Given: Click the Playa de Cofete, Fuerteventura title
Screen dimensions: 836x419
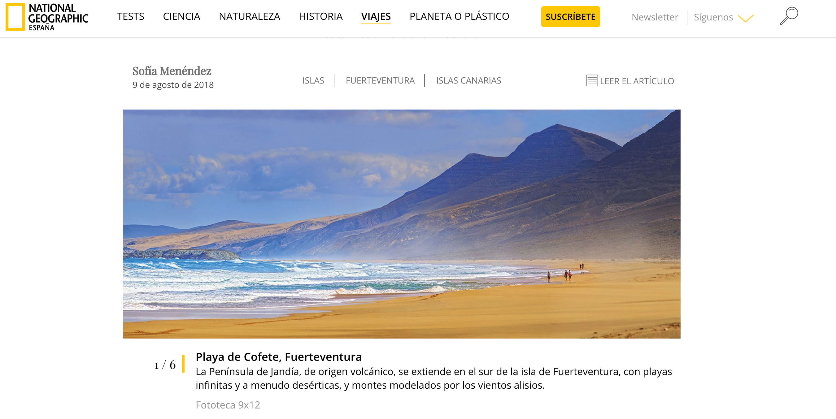Looking at the screenshot, I should point(278,357).
